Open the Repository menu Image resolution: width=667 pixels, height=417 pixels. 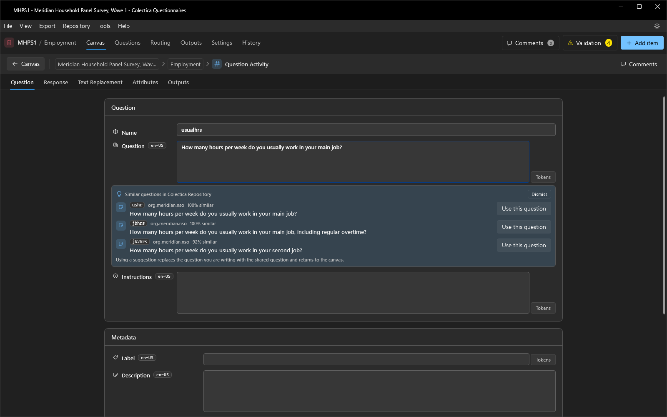76,26
